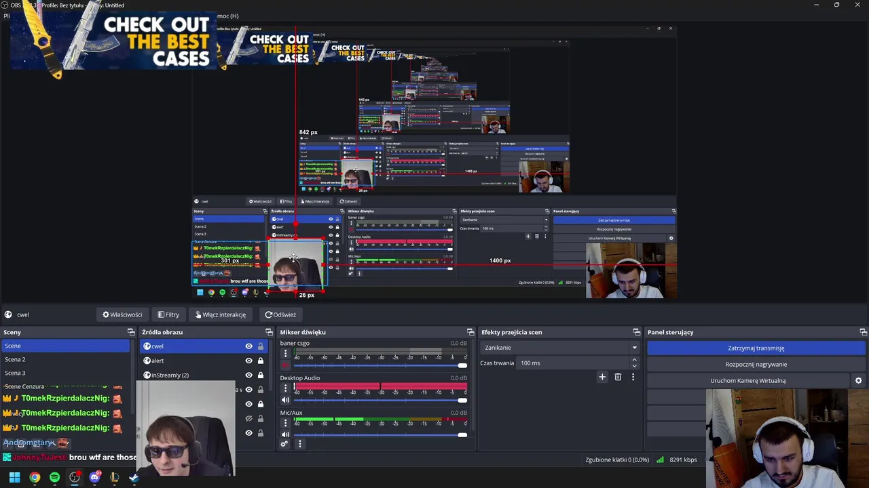Open Spotify from the taskbar

[x=54, y=477]
